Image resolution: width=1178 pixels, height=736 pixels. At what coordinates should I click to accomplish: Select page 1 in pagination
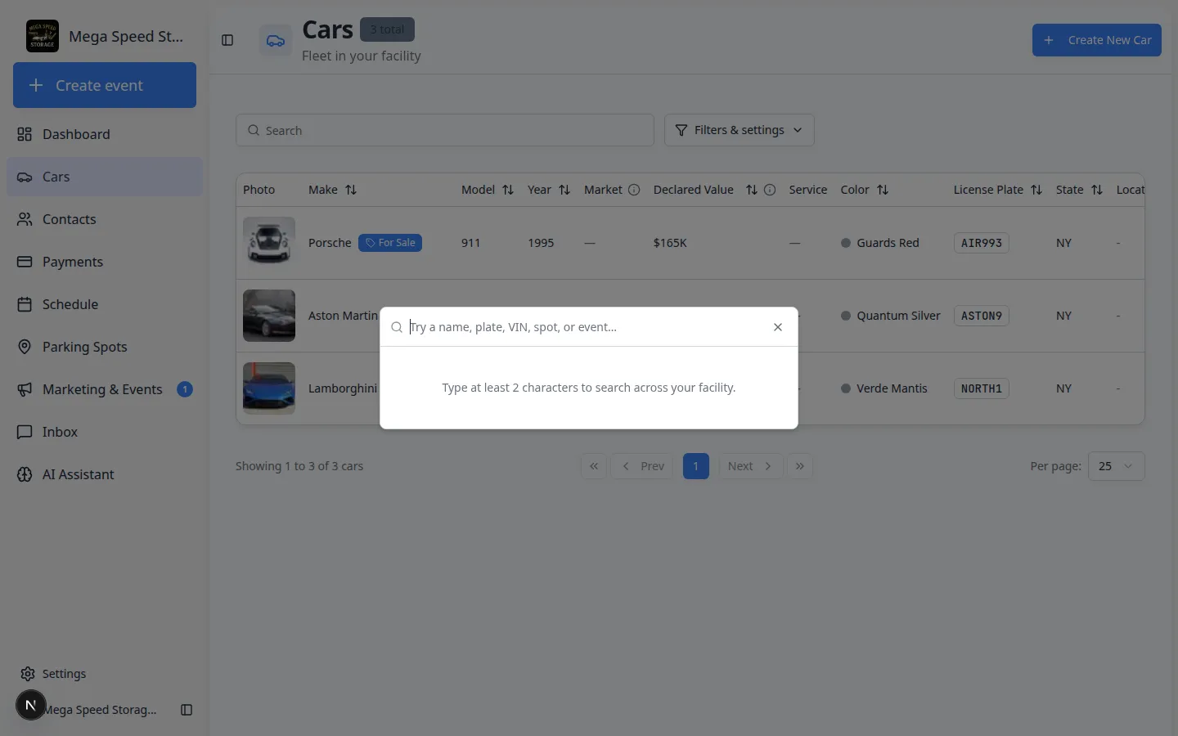(x=696, y=466)
